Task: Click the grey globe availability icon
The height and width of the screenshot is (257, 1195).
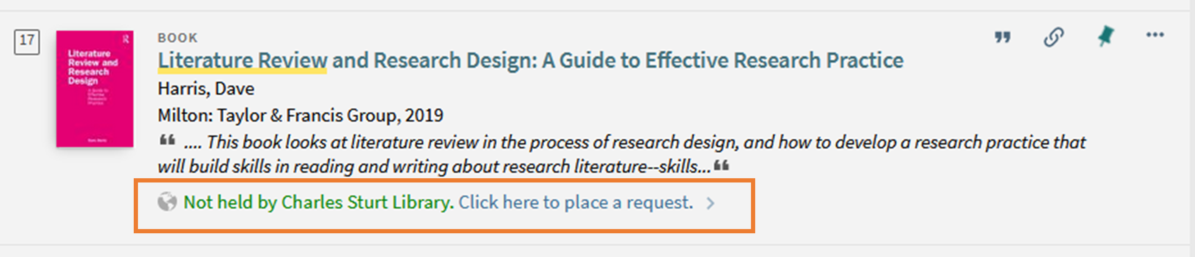Action: click(167, 202)
